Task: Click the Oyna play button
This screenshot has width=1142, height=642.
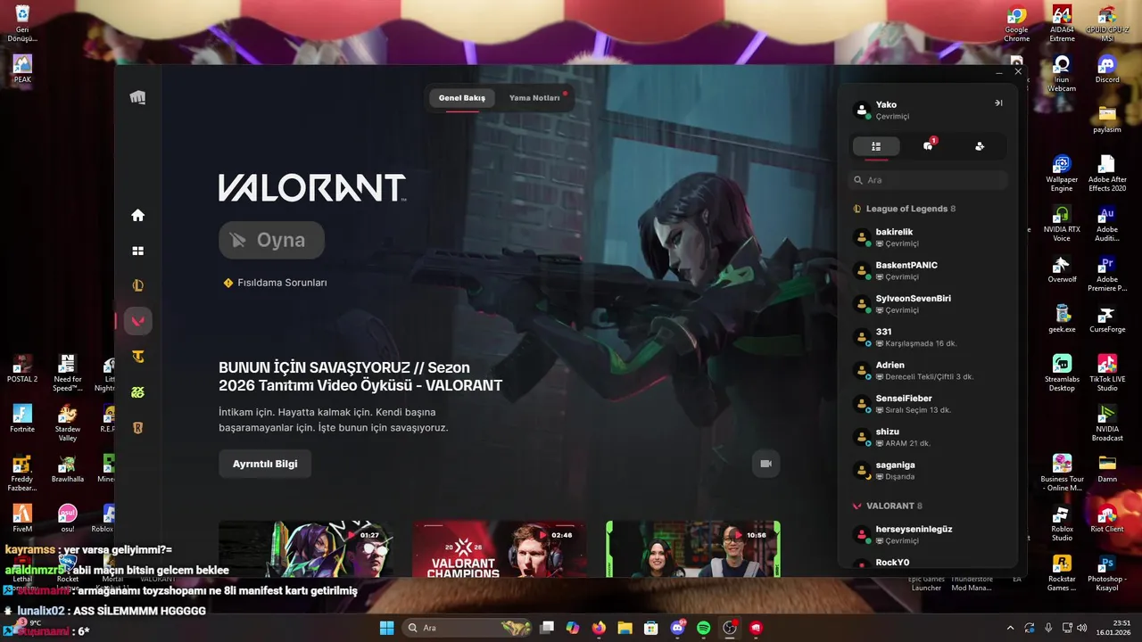Action: click(x=271, y=240)
